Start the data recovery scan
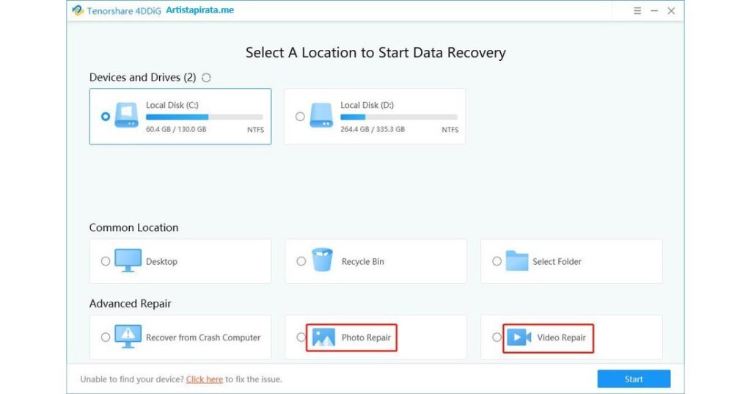Viewport: 751px width, 394px height. pyautogui.click(x=634, y=379)
